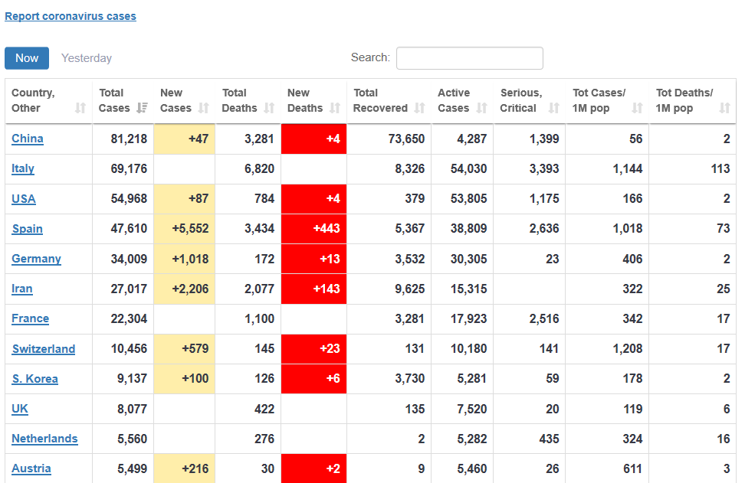The width and height of the screenshot is (745, 483).
Task: Click Austria new cases +216 cell
Action: pos(185,468)
